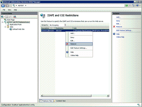The image size is (142, 107).
Task: Click the connect globe icon in Connections toolbar
Action: click(x=2, y=17)
